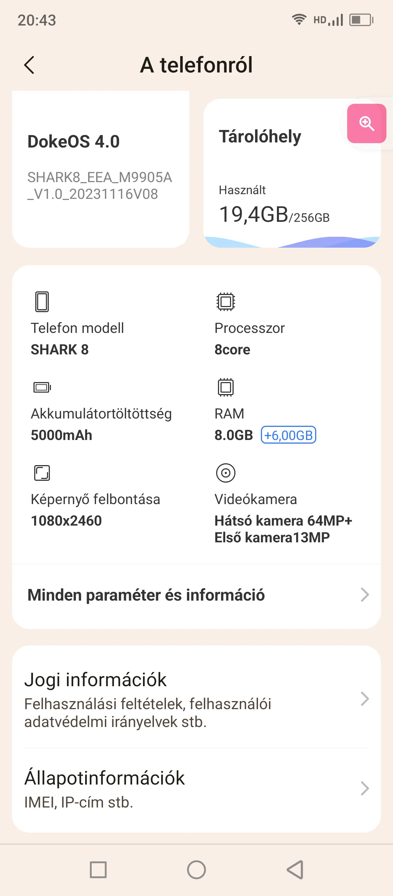The width and height of the screenshot is (393, 896).
Task: Tap the storage usage wave bar
Action: pyautogui.click(x=292, y=242)
